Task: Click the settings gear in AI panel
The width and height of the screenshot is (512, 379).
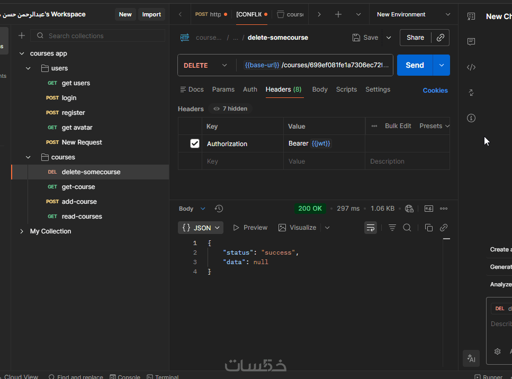Action: 497,351
